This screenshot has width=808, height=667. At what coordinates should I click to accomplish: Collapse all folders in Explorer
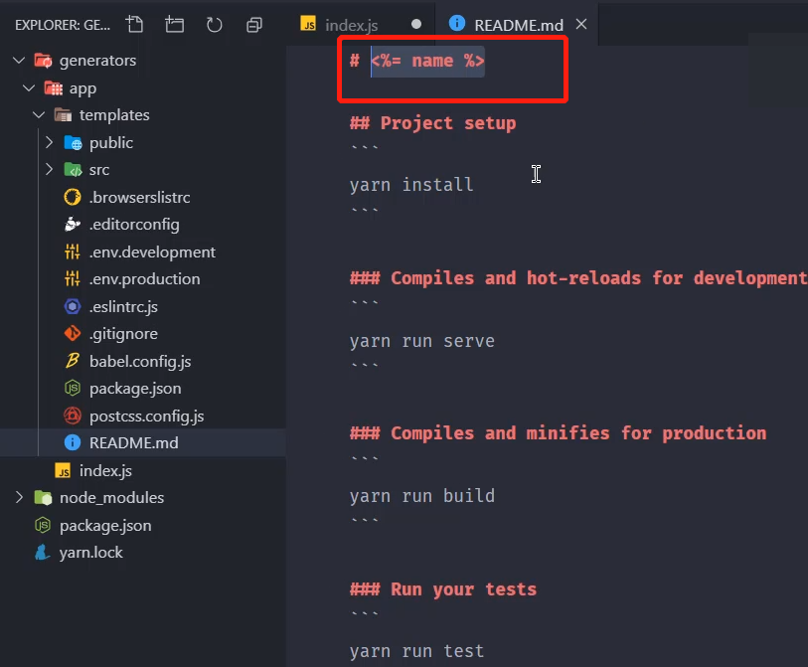254,24
